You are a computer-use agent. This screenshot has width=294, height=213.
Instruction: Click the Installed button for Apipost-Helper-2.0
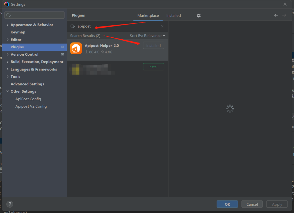click(153, 46)
